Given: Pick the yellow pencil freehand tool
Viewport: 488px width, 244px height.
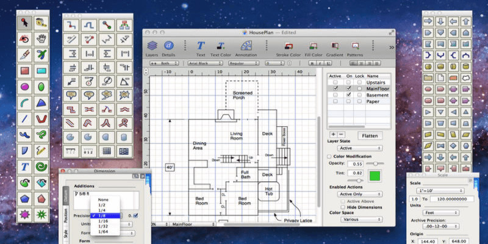Looking at the screenshot, I should point(41,150).
